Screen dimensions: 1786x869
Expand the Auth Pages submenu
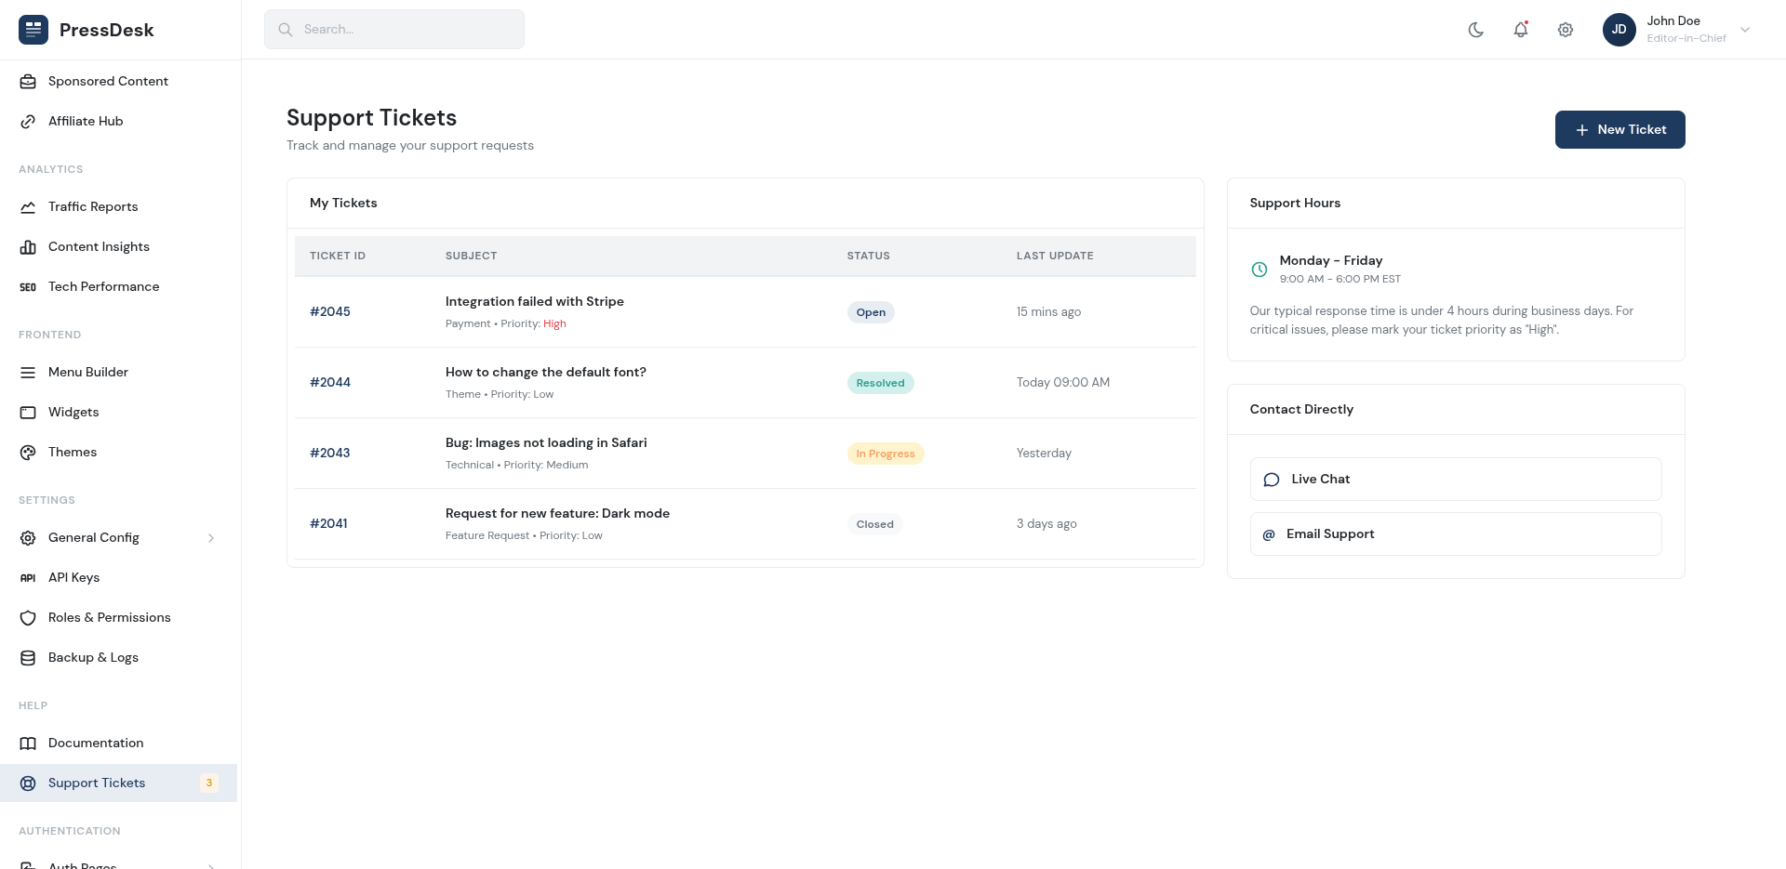tap(211, 864)
